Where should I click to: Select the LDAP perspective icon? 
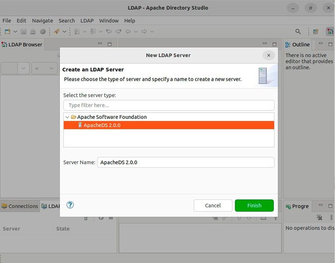pos(330,32)
